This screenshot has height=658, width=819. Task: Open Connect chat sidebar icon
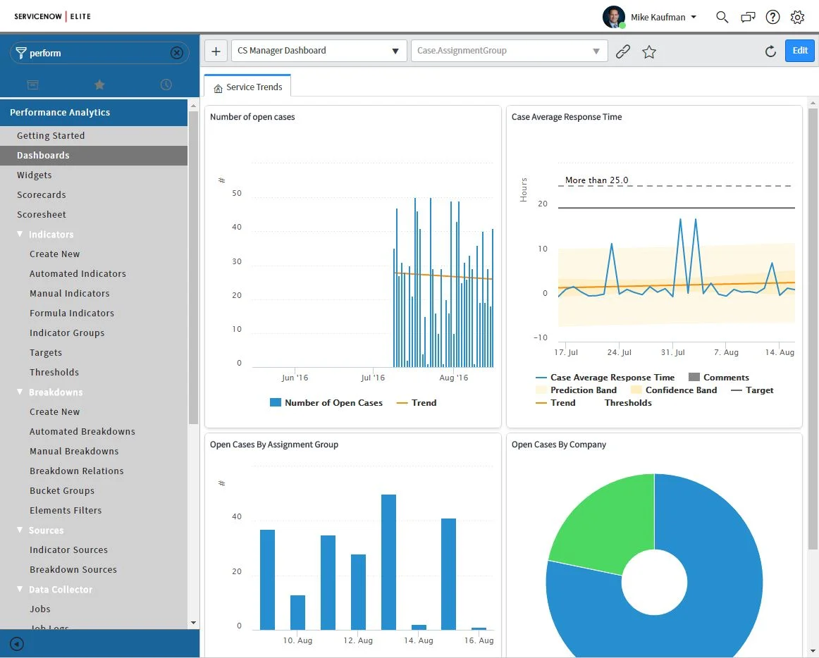(748, 17)
